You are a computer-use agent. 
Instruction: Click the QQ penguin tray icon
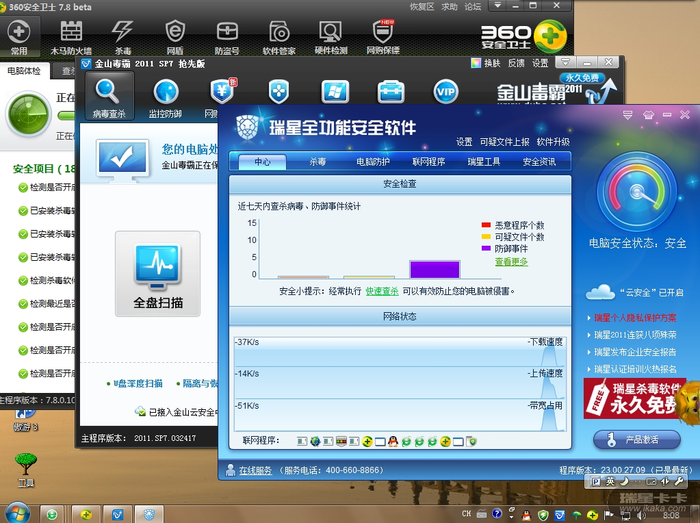pyautogui.click(x=527, y=515)
